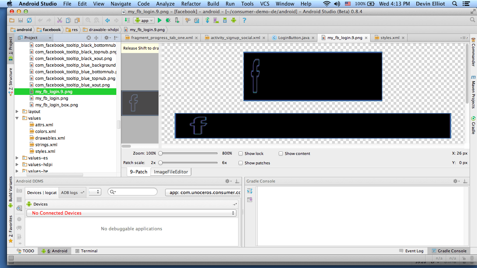This screenshot has width=477, height=268.
Task: Enable the Show lock checkbox
Action: (241, 154)
